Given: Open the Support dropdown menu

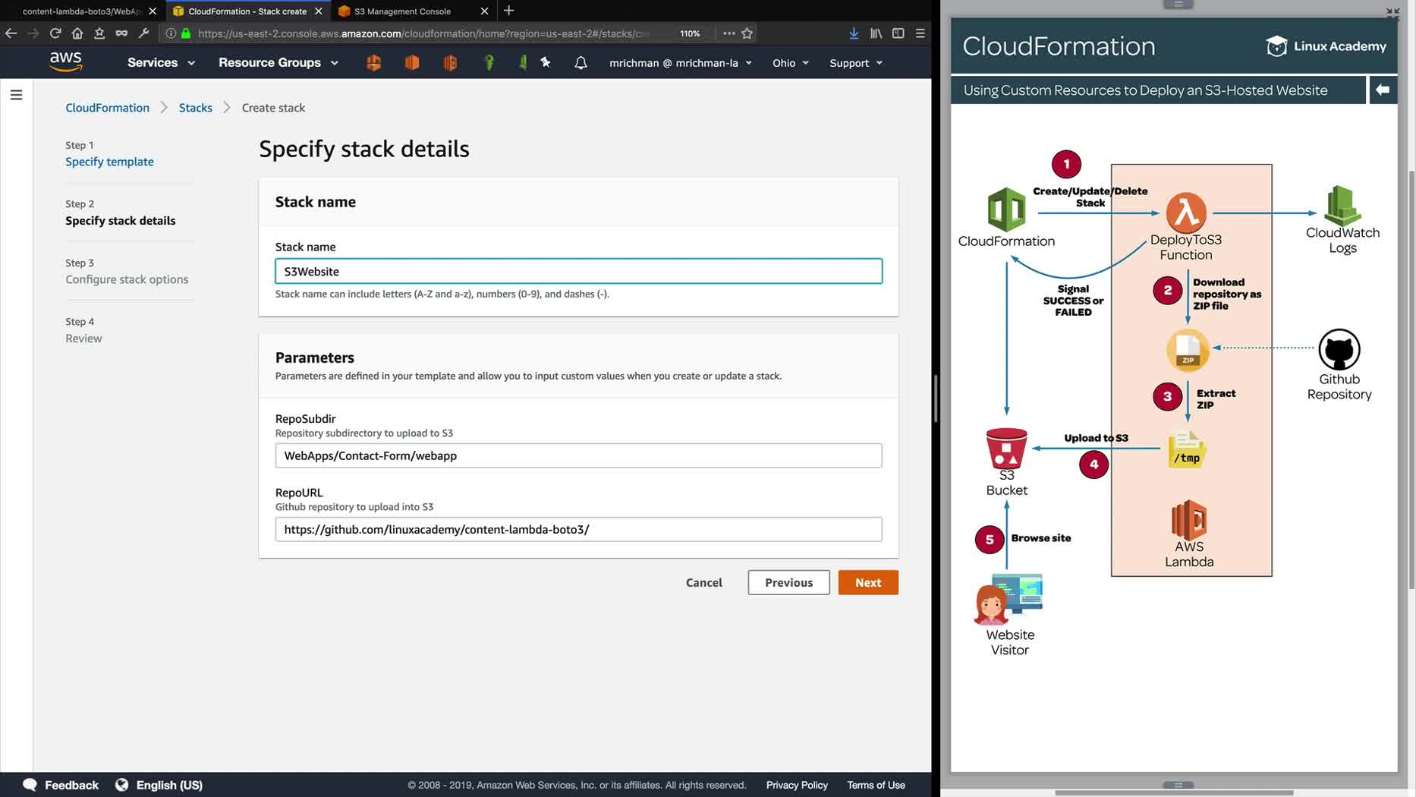Looking at the screenshot, I should click(855, 63).
